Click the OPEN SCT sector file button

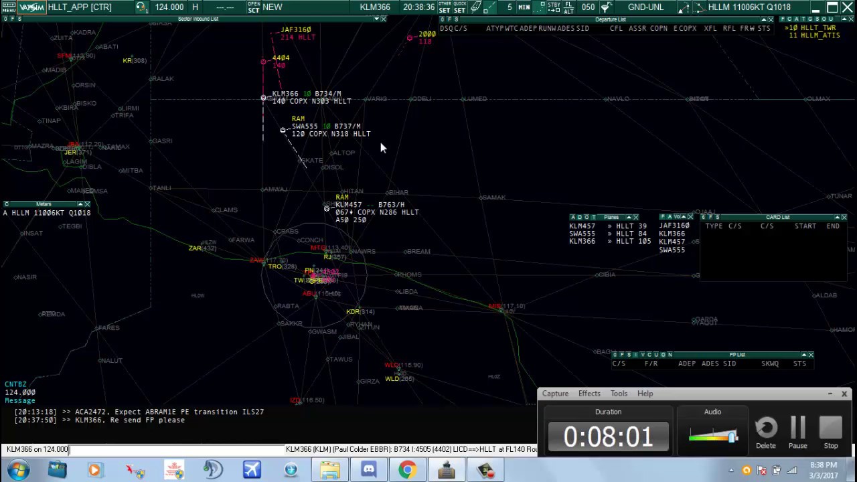pyautogui.click(x=254, y=7)
